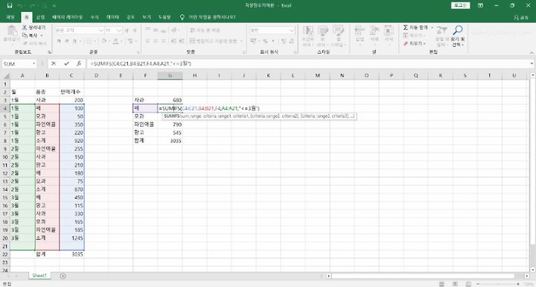
Task: Click the zoom in plus button
Action: (x=518, y=284)
